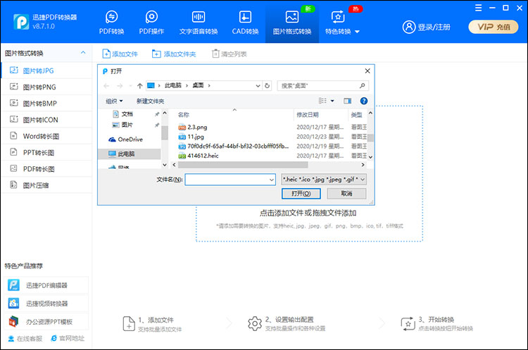
Task: Select PDF转长图 in sidebar
Action: coord(46,169)
